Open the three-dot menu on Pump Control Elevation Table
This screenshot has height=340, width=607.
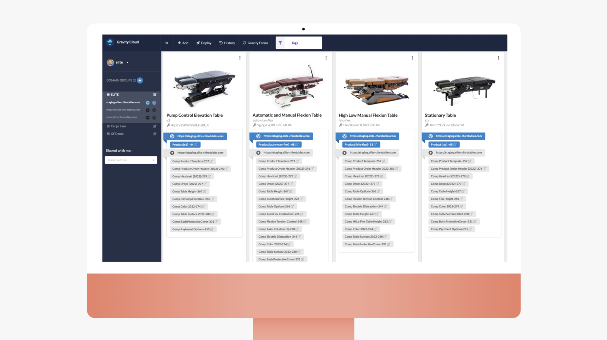240,58
